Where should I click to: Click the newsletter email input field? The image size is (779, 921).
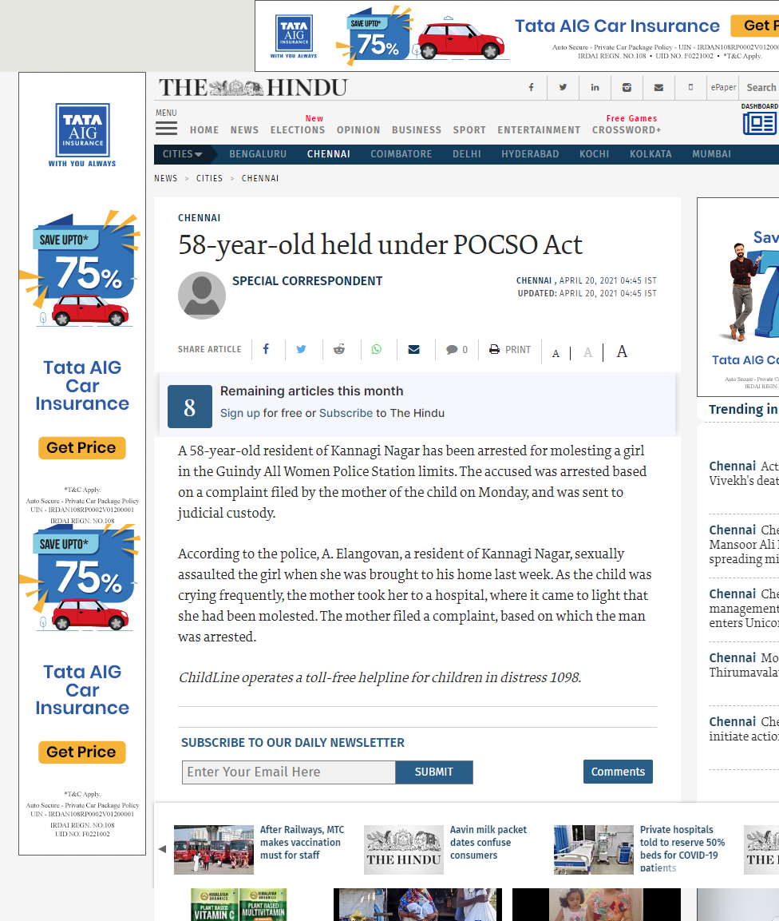click(x=289, y=772)
